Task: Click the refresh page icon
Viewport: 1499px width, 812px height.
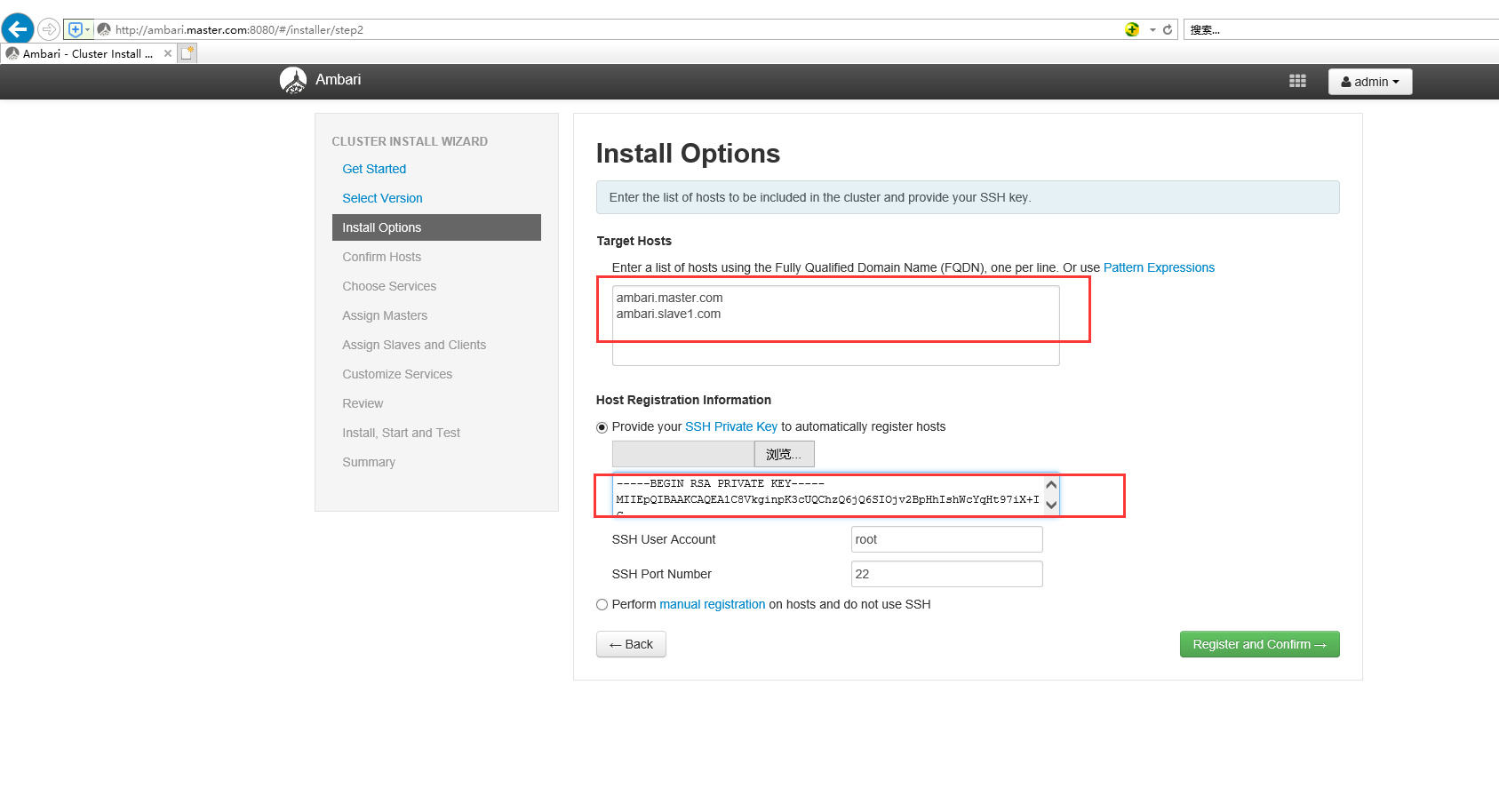Action: [x=1168, y=29]
